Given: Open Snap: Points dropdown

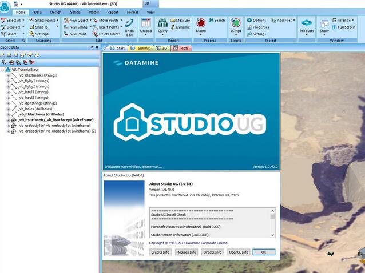Looking at the screenshot, I should coord(58,21).
